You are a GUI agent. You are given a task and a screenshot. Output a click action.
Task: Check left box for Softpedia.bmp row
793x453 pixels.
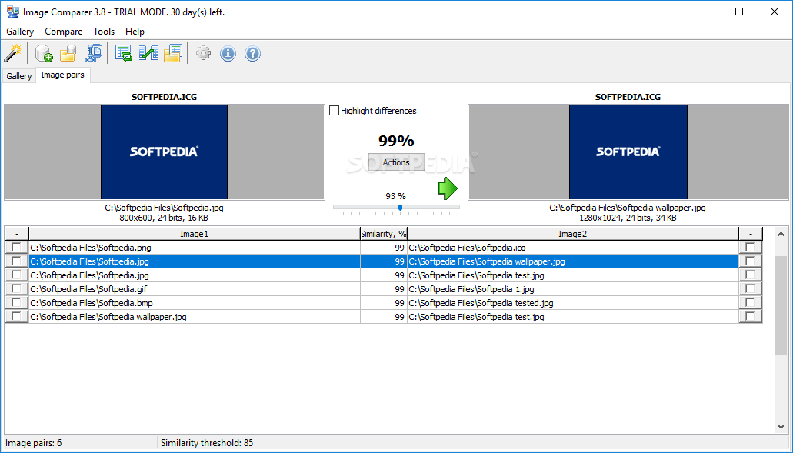17,302
